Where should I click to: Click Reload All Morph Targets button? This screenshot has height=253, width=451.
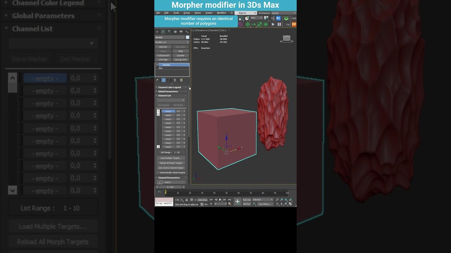point(171,163)
